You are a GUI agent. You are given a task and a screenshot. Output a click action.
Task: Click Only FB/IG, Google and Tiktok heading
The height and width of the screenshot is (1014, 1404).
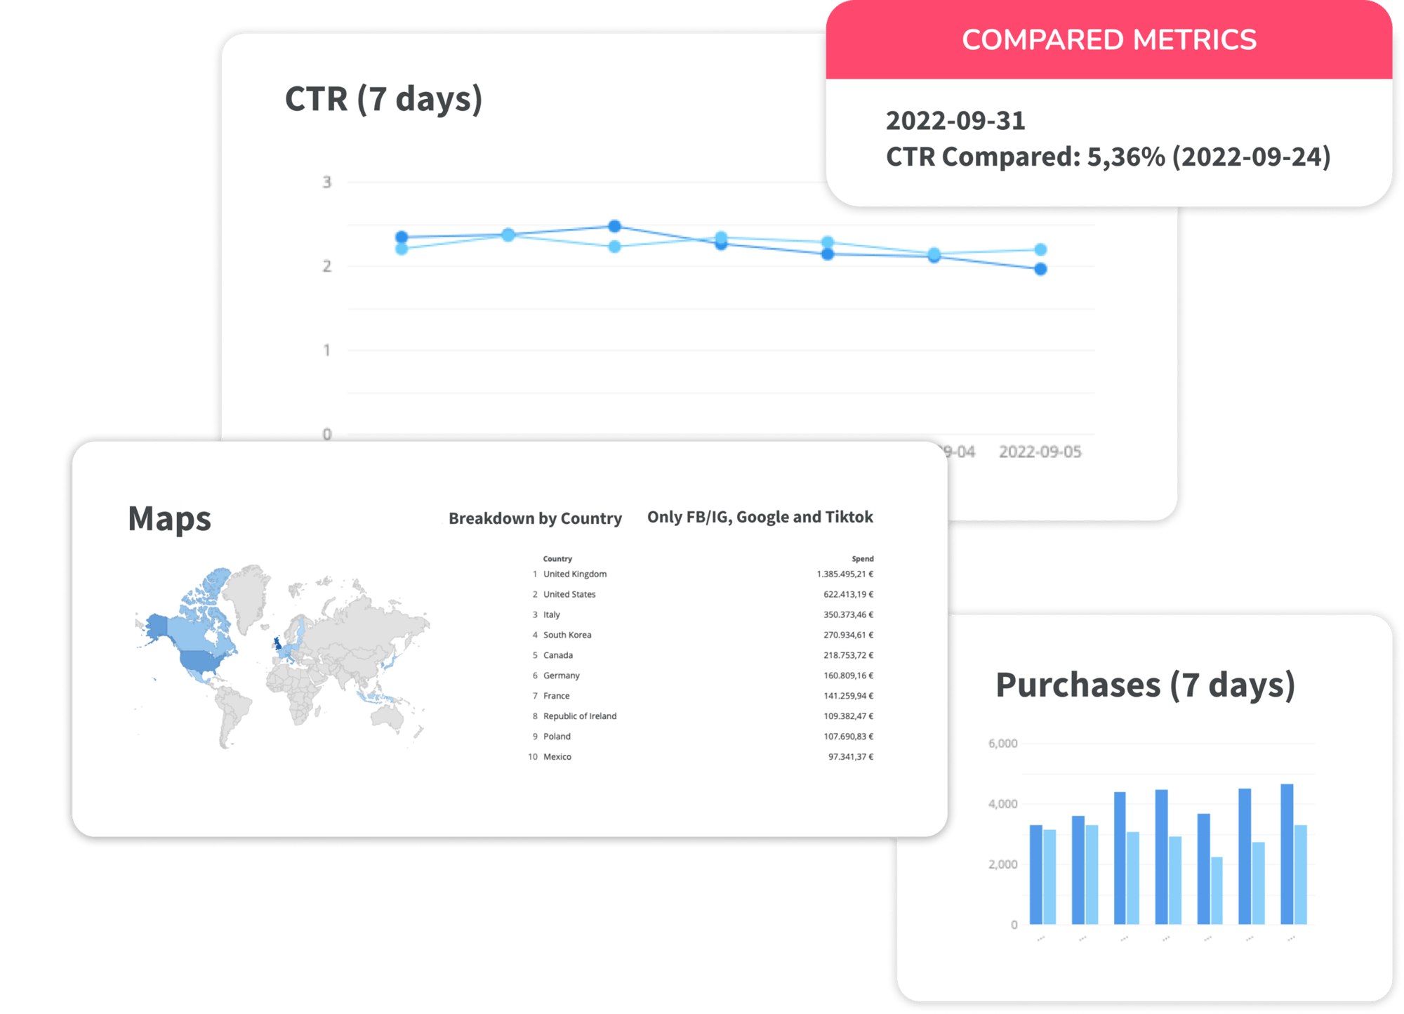pyautogui.click(x=760, y=517)
